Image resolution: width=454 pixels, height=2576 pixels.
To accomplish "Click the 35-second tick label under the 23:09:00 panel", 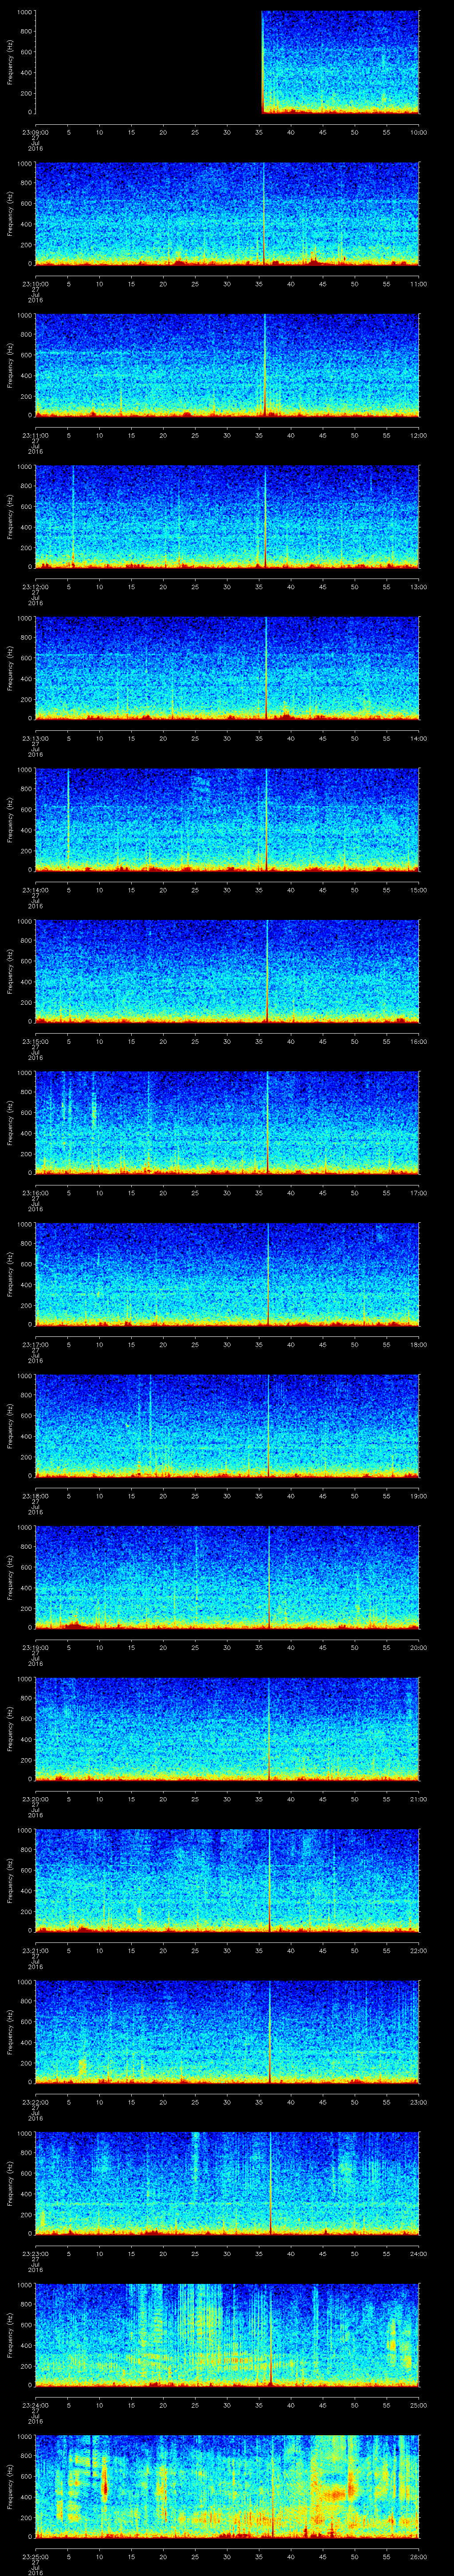I will [258, 132].
